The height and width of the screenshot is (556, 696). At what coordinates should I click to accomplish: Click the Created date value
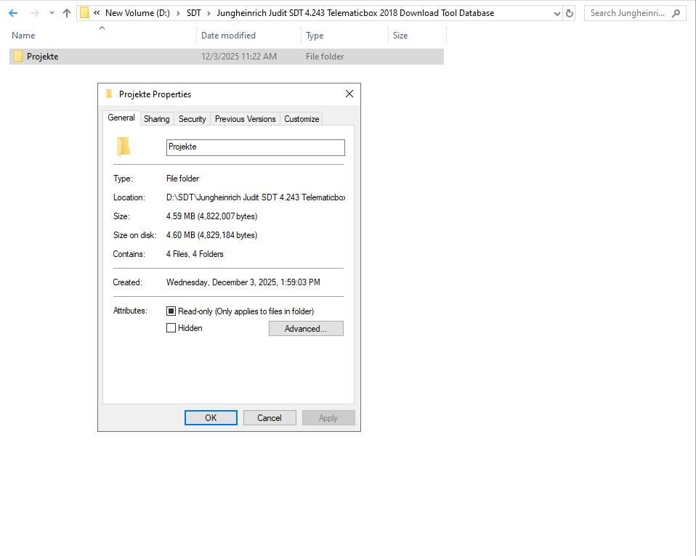[243, 282]
